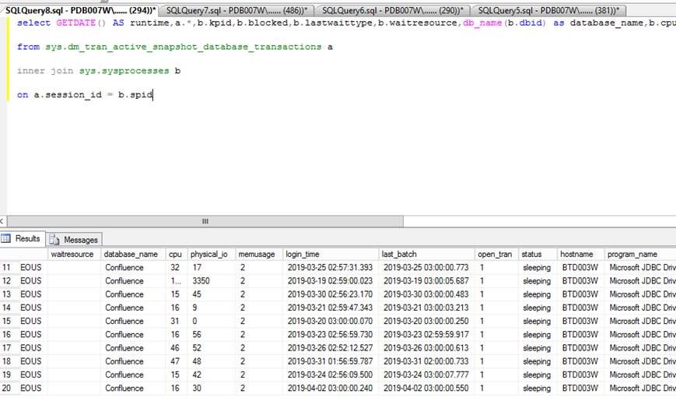Click last_batch 2019-03-31 02:00:00.733
This screenshot has width=676, height=408.
point(426,361)
